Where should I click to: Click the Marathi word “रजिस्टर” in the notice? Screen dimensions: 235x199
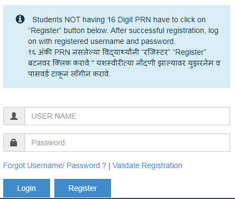(156, 52)
